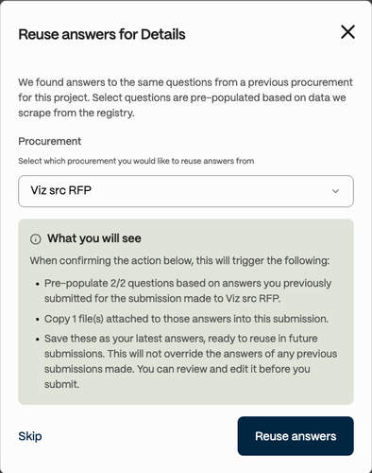
Task: Click the You can review and edit sentence
Action: [178, 377]
